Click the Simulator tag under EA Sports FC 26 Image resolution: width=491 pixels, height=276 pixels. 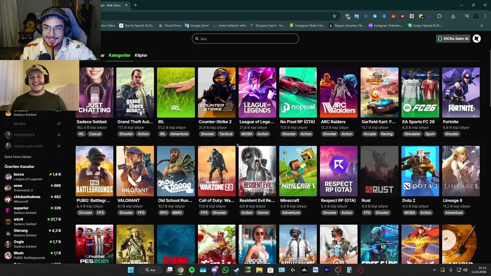click(412, 134)
